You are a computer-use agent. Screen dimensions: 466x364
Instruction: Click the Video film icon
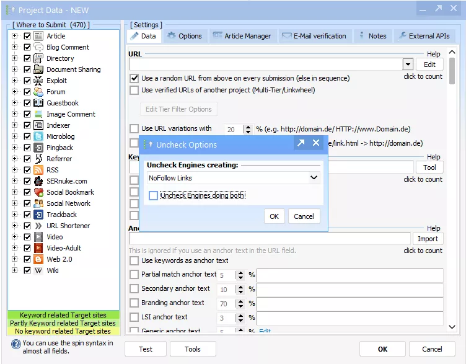(38, 237)
